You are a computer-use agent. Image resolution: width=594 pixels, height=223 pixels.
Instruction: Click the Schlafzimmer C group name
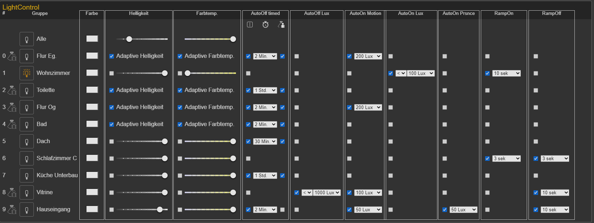point(57,158)
